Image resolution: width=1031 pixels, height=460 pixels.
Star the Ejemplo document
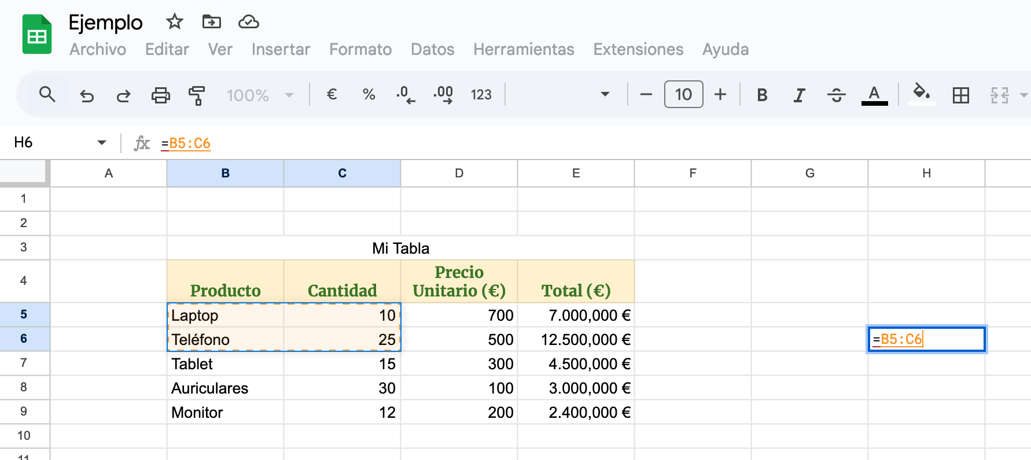(174, 22)
